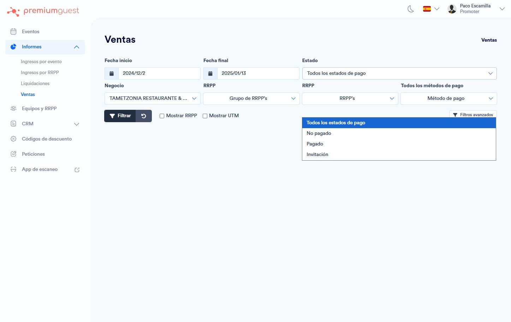This screenshot has width=511, height=322.
Task: Open the Spanish flag language selector
Action: 431,9
